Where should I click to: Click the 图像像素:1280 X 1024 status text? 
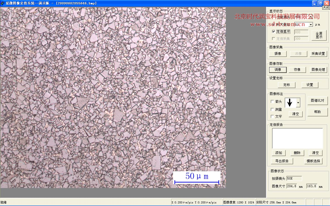click(x=238, y=202)
